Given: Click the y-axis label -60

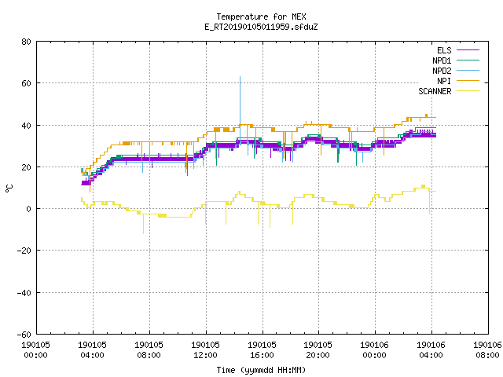Looking at the screenshot, I should [24, 335].
